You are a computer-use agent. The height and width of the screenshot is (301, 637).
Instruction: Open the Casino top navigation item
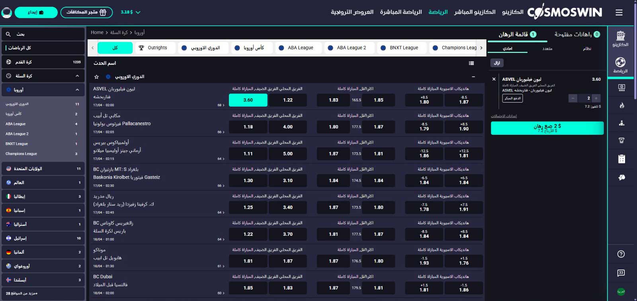[x=513, y=12]
